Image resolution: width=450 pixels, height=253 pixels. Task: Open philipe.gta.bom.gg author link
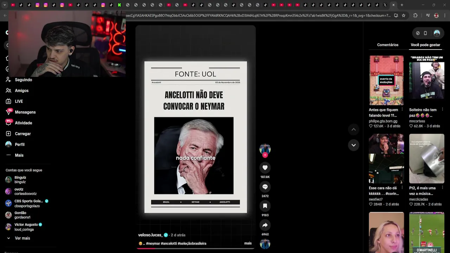tap(383, 121)
